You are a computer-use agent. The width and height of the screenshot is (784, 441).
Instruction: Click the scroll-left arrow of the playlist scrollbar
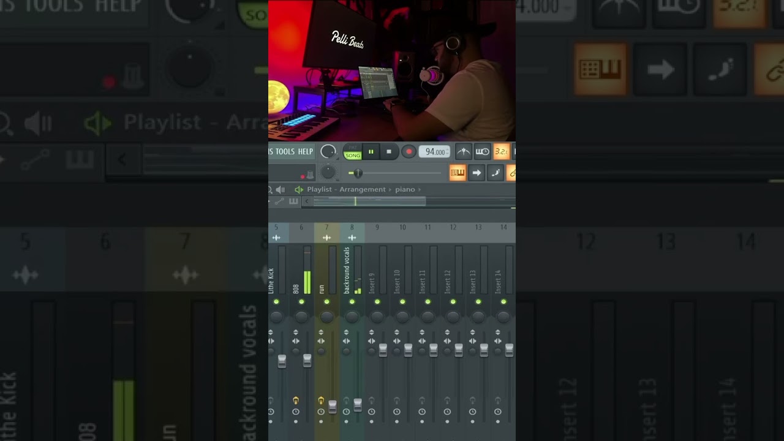point(307,202)
